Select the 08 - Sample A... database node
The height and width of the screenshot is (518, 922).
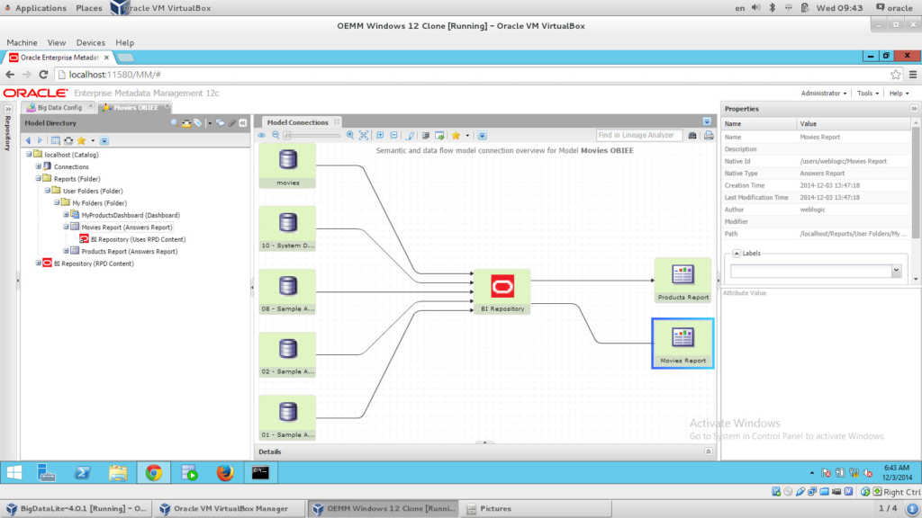pos(287,292)
